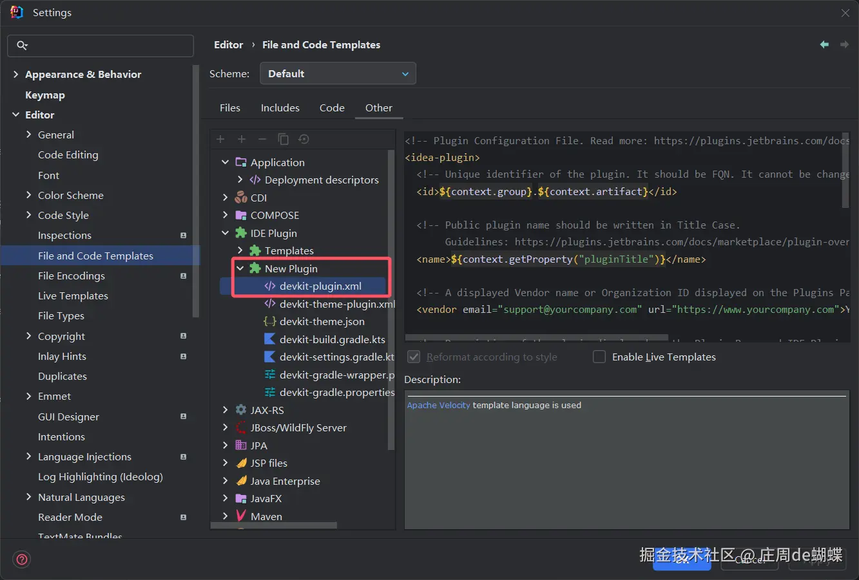Open Keymap settings page
Image resolution: width=859 pixels, height=580 pixels.
click(45, 95)
